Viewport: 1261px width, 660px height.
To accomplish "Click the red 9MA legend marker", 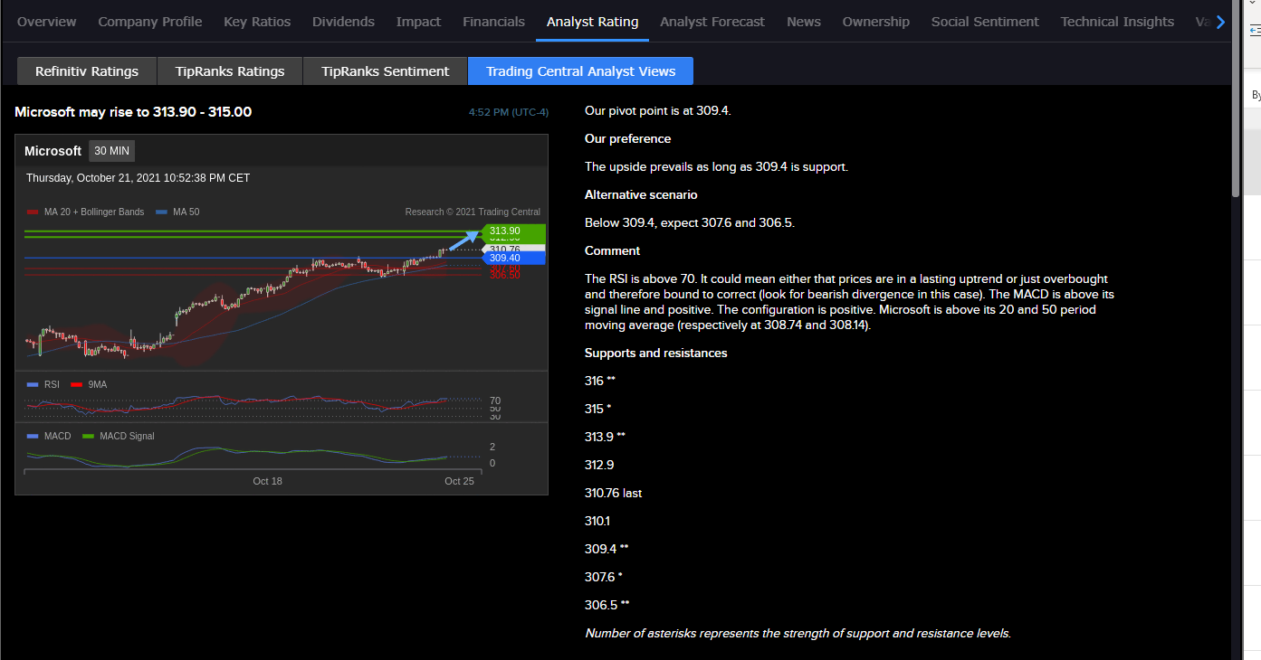I will point(76,384).
